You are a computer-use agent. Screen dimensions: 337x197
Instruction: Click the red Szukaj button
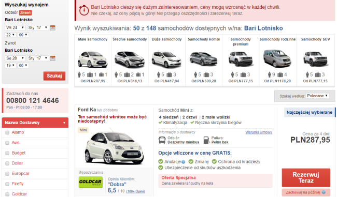(x=54, y=76)
